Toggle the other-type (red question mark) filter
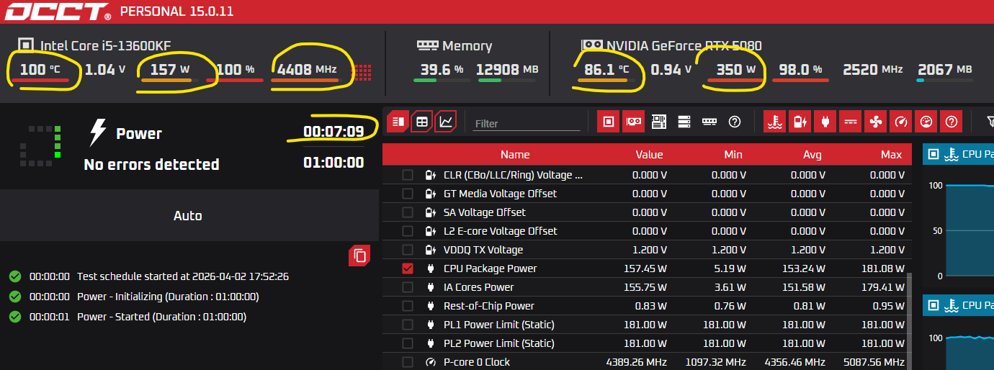This screenshot has width=994, height=370. point(952,122)
